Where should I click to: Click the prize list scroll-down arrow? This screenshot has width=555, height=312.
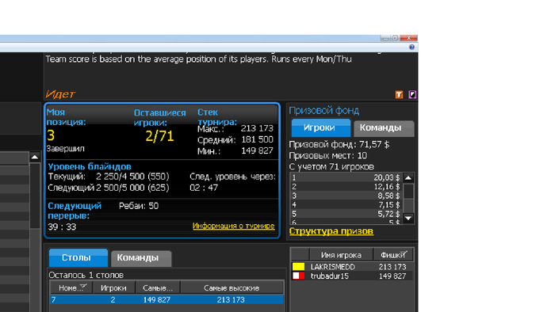click(x=408, y=219)
